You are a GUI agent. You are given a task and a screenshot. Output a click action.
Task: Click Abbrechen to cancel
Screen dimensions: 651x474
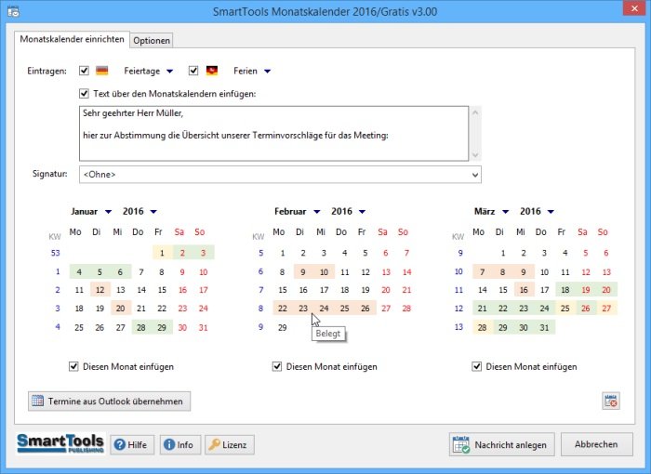coord(597,444)
